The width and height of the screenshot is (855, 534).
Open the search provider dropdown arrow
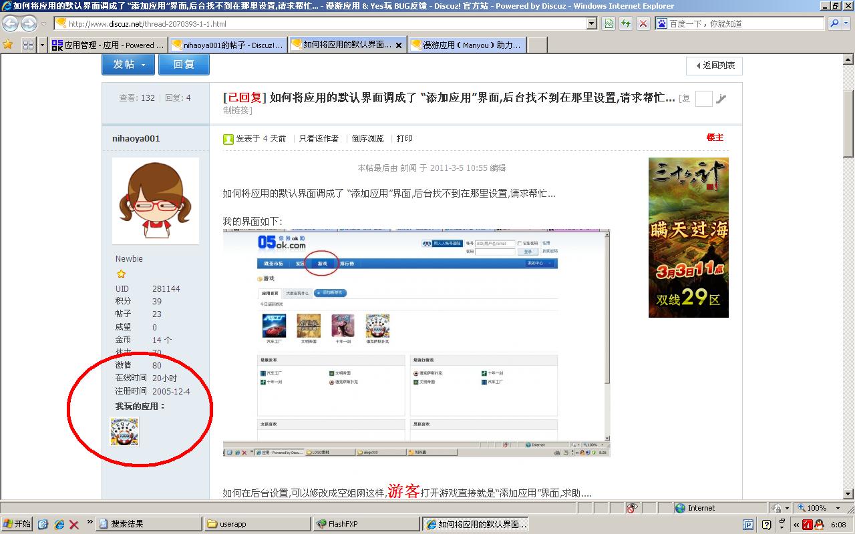pos(847,23)
